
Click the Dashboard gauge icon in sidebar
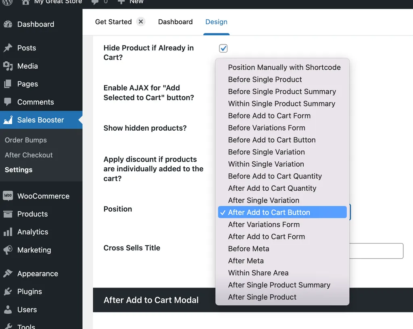(8, 24)
